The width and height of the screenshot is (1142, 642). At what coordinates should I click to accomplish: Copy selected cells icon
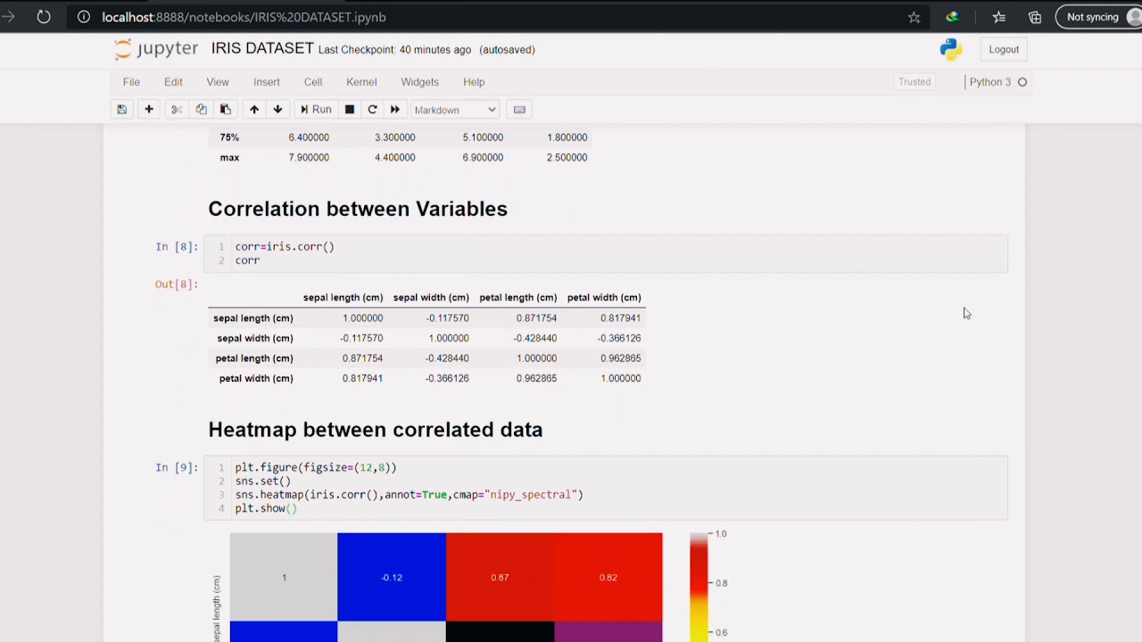(x=201, y=110)
